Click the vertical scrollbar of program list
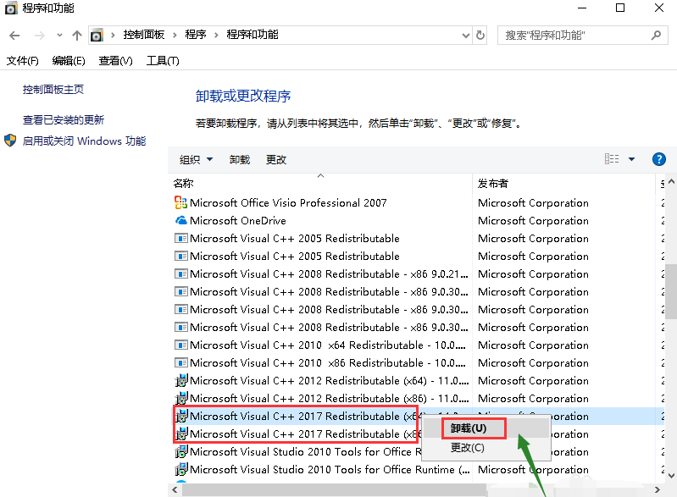Image resolution: width=677 pixels, height=497 pixels. pyautogui.click(x=670, y=288)
